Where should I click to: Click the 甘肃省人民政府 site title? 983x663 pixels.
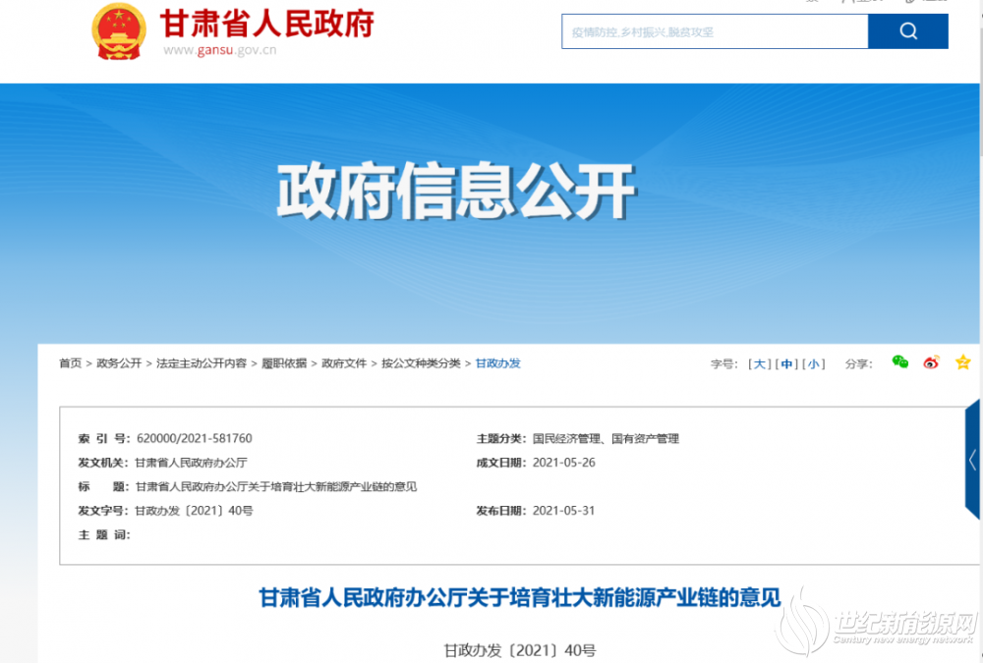click(266, 22)
